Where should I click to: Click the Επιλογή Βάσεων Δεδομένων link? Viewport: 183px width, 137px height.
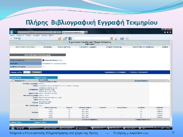tap(143, 47)
